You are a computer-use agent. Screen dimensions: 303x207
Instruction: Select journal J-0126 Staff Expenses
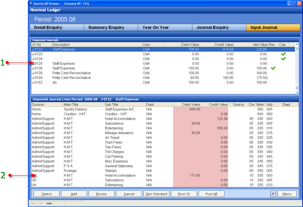tap(163, 68)
